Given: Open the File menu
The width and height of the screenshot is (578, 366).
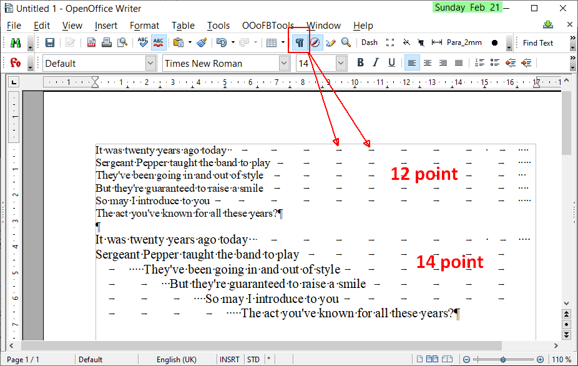Looking at the screenshot, I should click(14, 26).
